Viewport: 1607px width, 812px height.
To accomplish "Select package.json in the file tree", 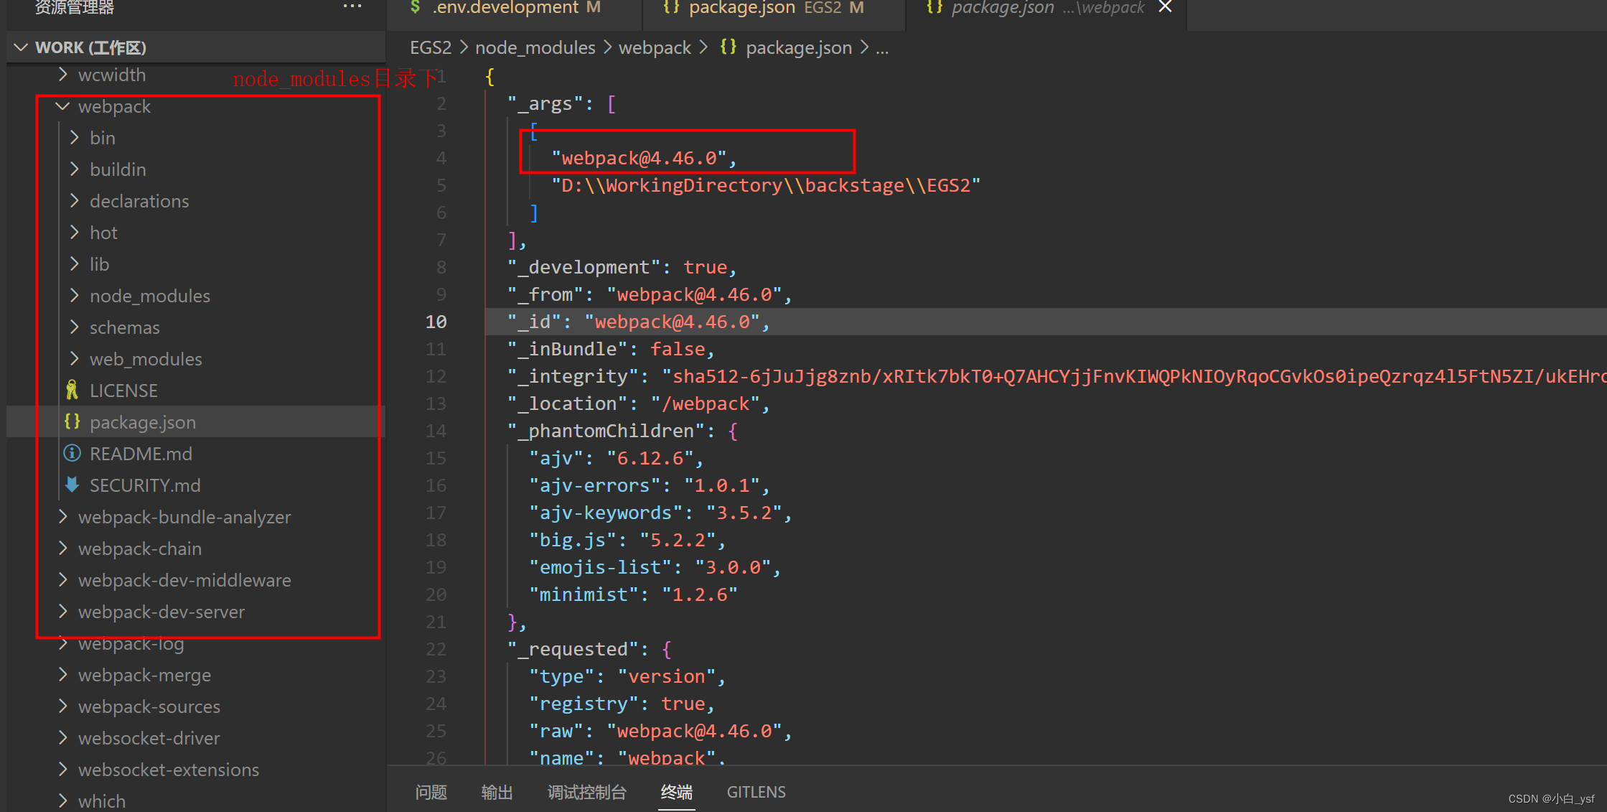I will [x=196, y=422].
